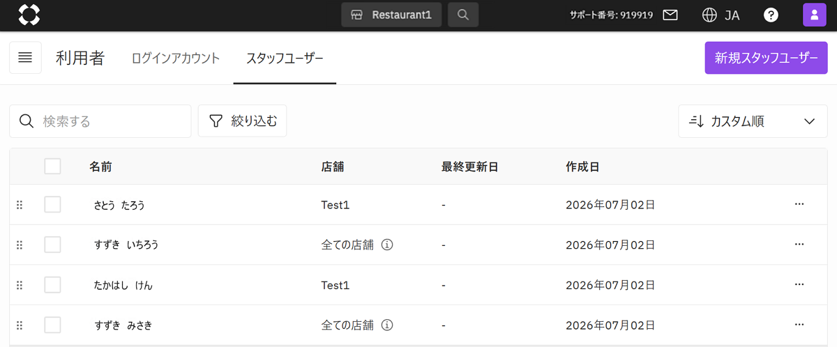This screenshot has width=837, height=347.
Task: Check the box for すずき いちろう
Action: (52, 245)
